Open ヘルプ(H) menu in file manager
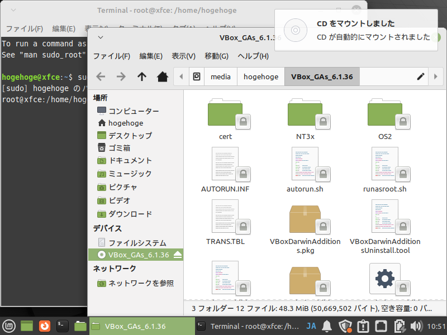Screen dimensions: 447x335 253,56
